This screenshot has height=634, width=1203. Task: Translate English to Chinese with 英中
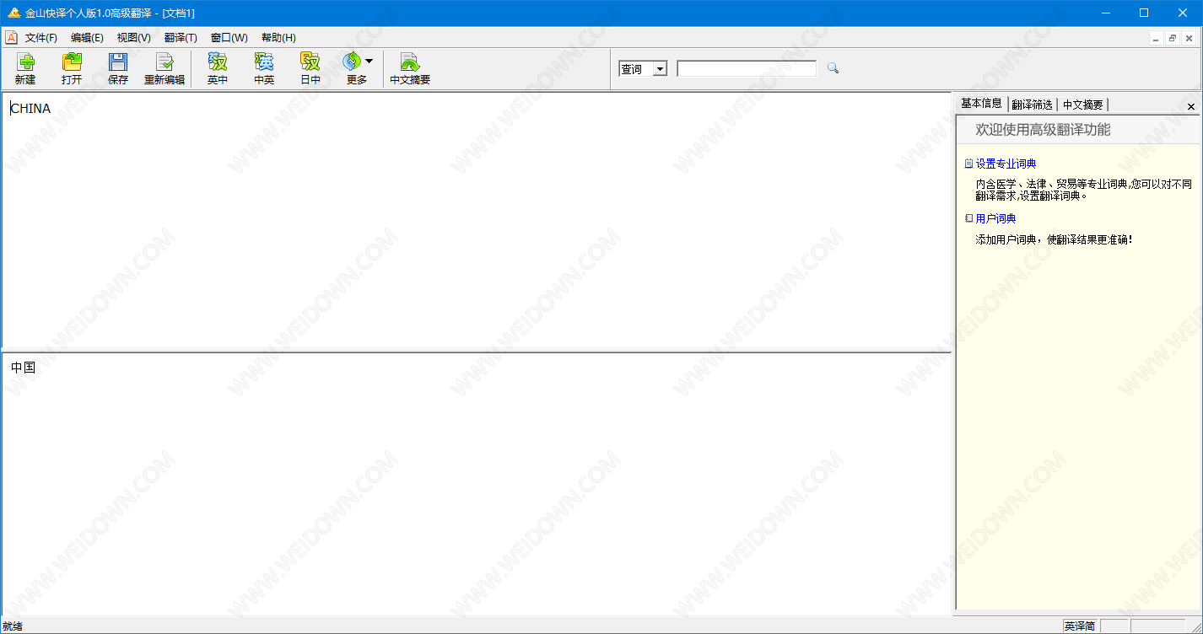click(218, 69)
